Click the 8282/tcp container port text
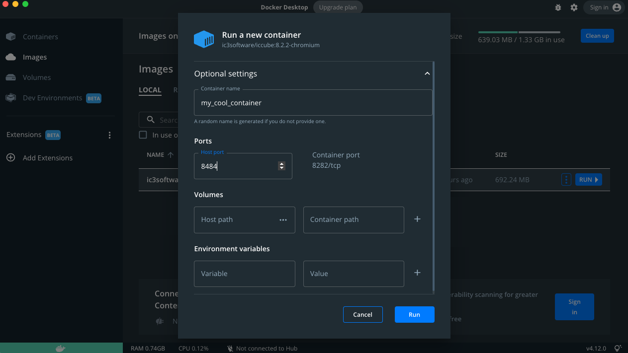Viewport: 628px width, 353px height. pyautogui.click(x=326, y=165)
